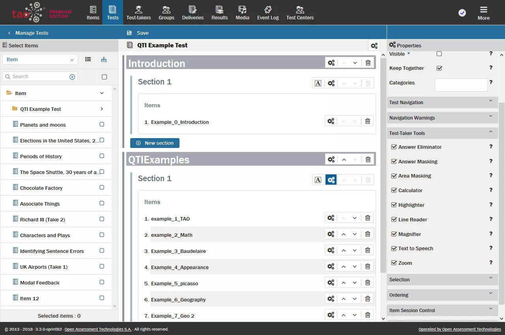Open the More menu
The width and height of the screenshot is (505, 335).
[x=484, y=13]
